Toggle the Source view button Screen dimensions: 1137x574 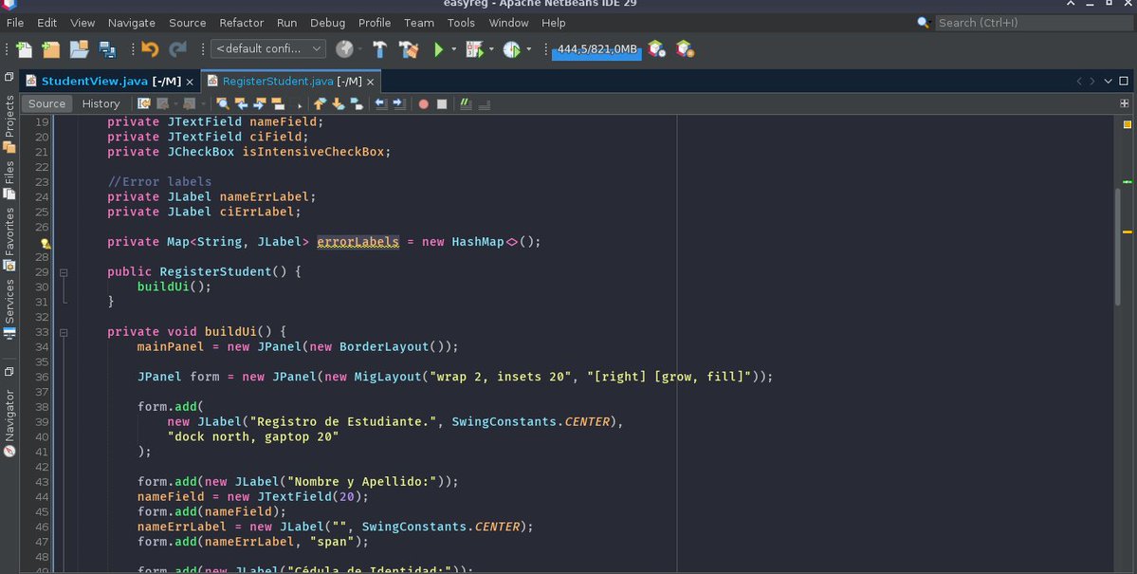[47, 103]
